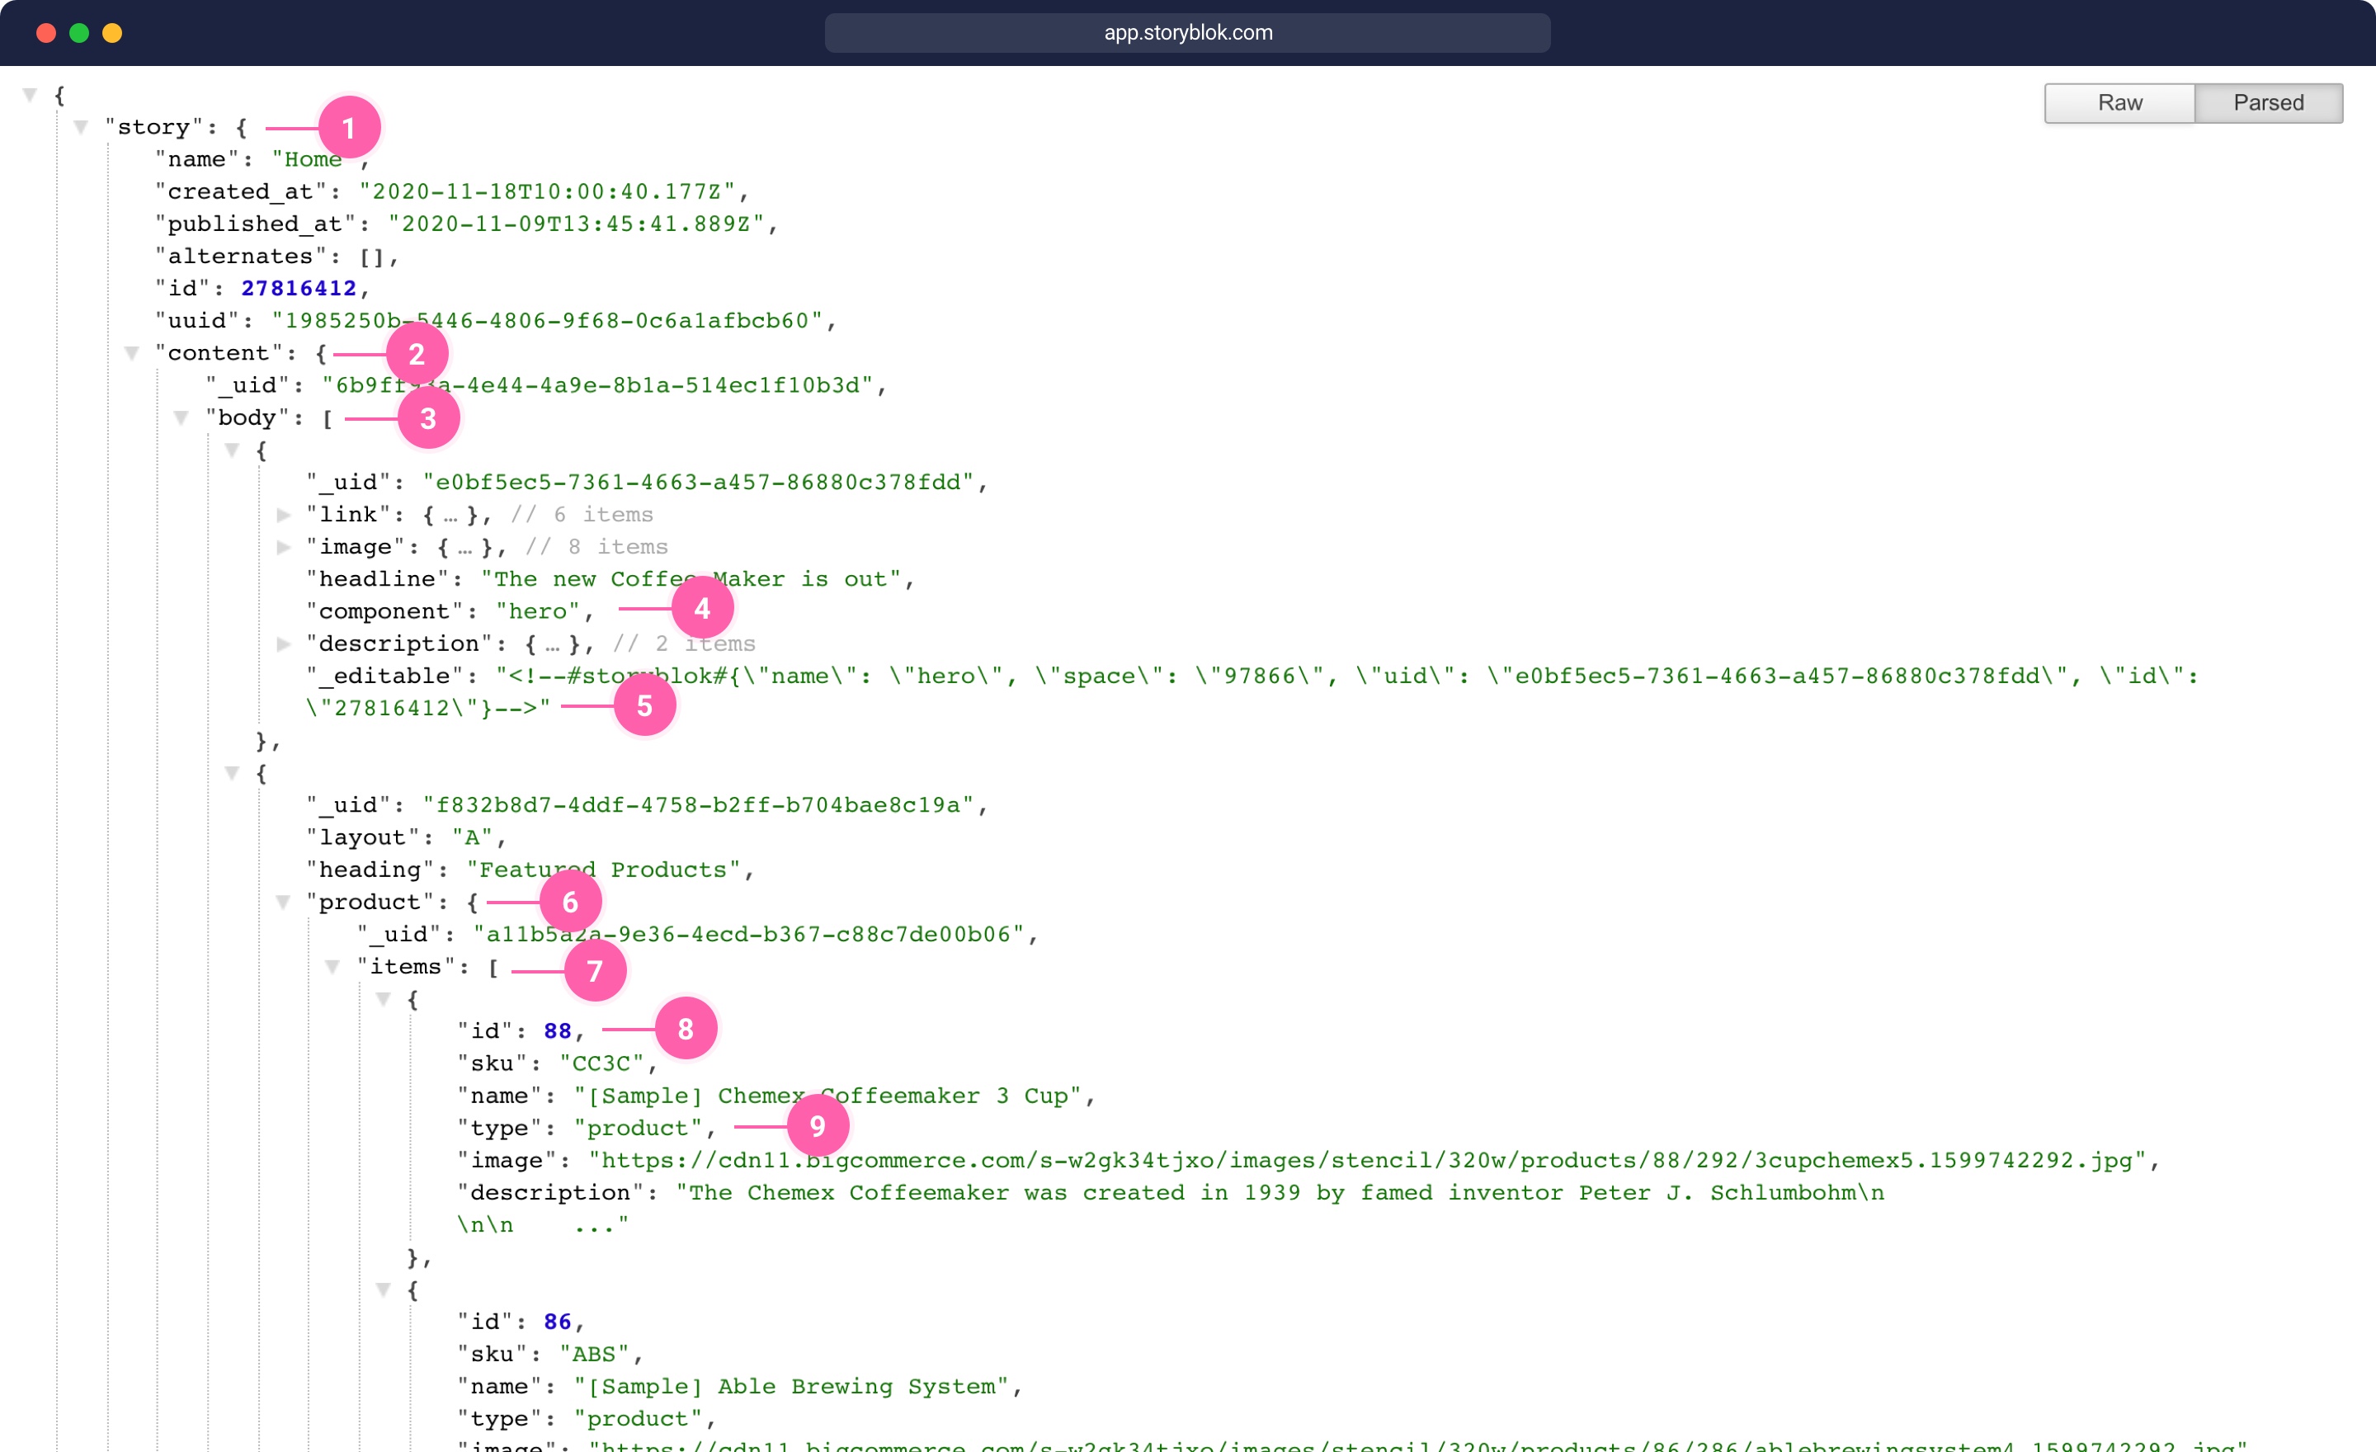Image resolution: width=2376 pixels, height=1452 pixels.
Task: Click the story id number 27816412
Action: pos(299,288)
